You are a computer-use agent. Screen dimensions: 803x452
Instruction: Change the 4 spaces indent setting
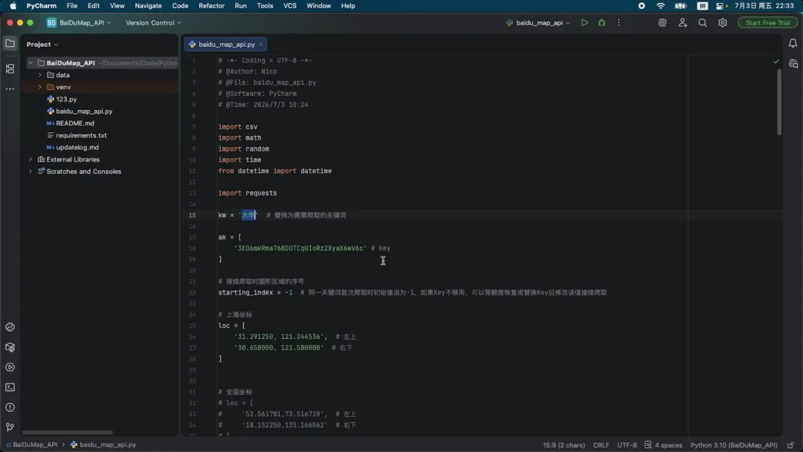click(x=663, y=445)
